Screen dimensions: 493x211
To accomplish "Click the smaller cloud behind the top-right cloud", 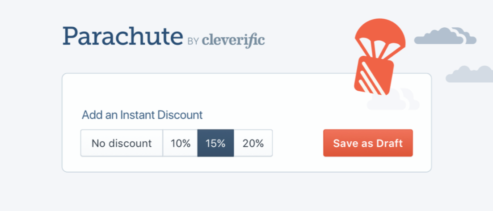I will [x=466, y=36].
